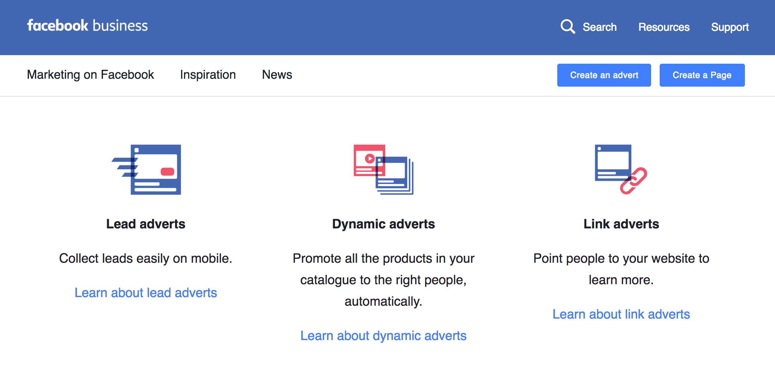This screenshot has width=775, height=378.
Task: Open the Search text label in header
Action: 600,27
